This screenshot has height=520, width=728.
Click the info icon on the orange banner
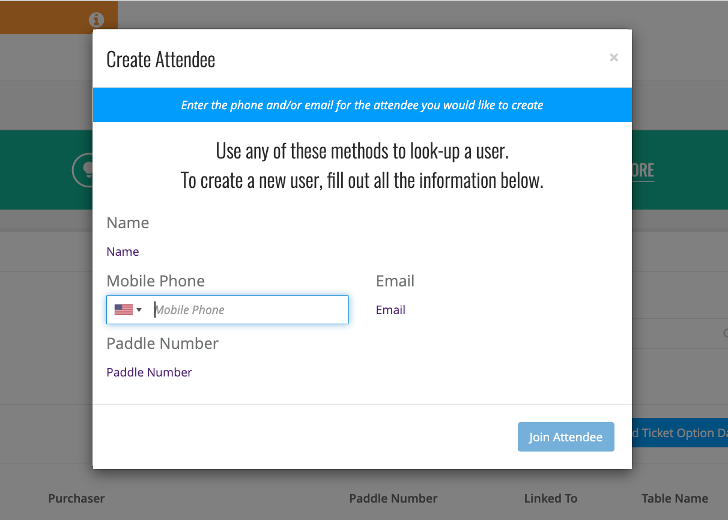click(x=96, y=20)
